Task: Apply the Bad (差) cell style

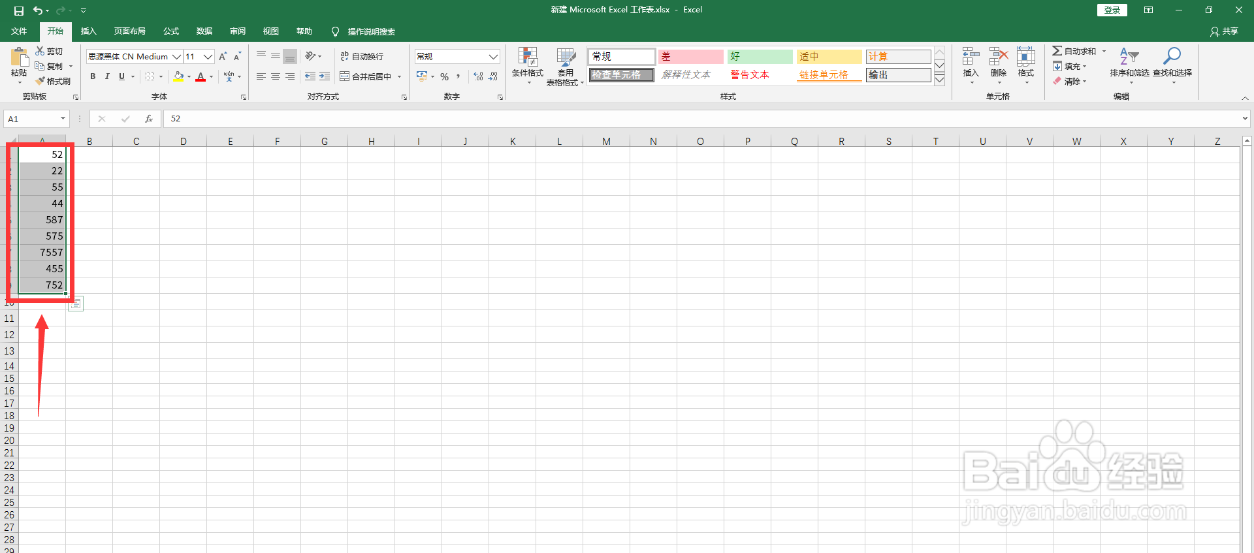Action: coord(690,57)
